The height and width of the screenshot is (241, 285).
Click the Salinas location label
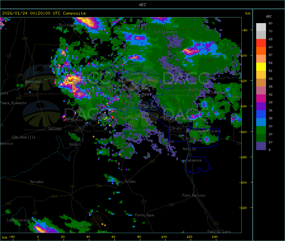(55, 129)
